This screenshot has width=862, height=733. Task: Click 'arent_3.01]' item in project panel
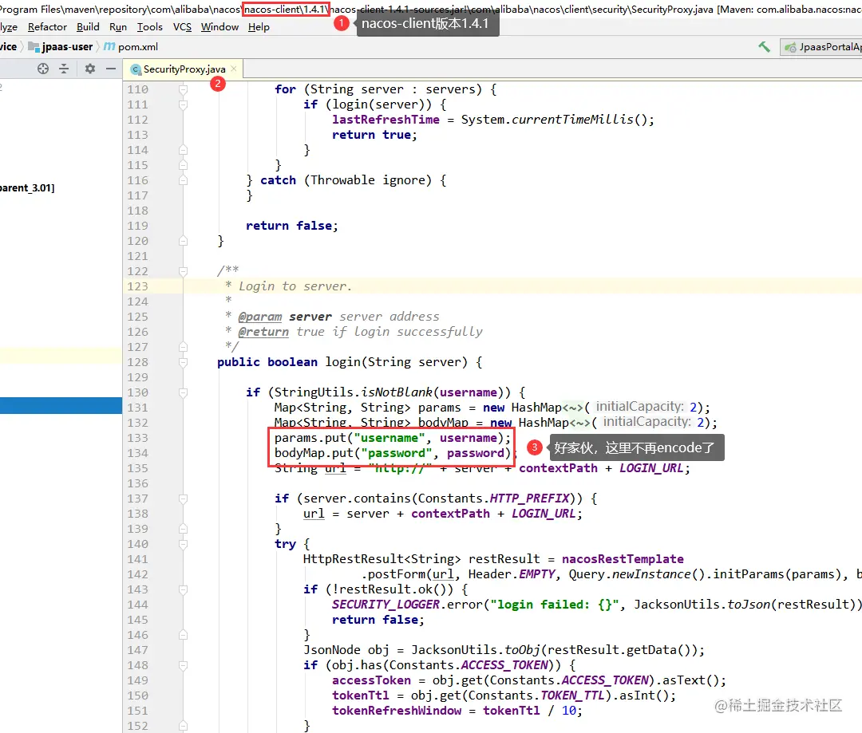(x=27, y=188)
